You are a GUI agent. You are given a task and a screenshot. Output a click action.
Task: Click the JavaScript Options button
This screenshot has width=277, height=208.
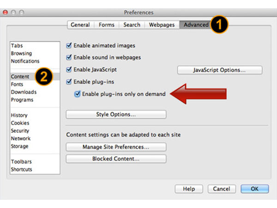click(220, 70)
